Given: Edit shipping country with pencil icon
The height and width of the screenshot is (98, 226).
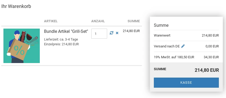Looking at the screenshot, I should coord(183,46).
